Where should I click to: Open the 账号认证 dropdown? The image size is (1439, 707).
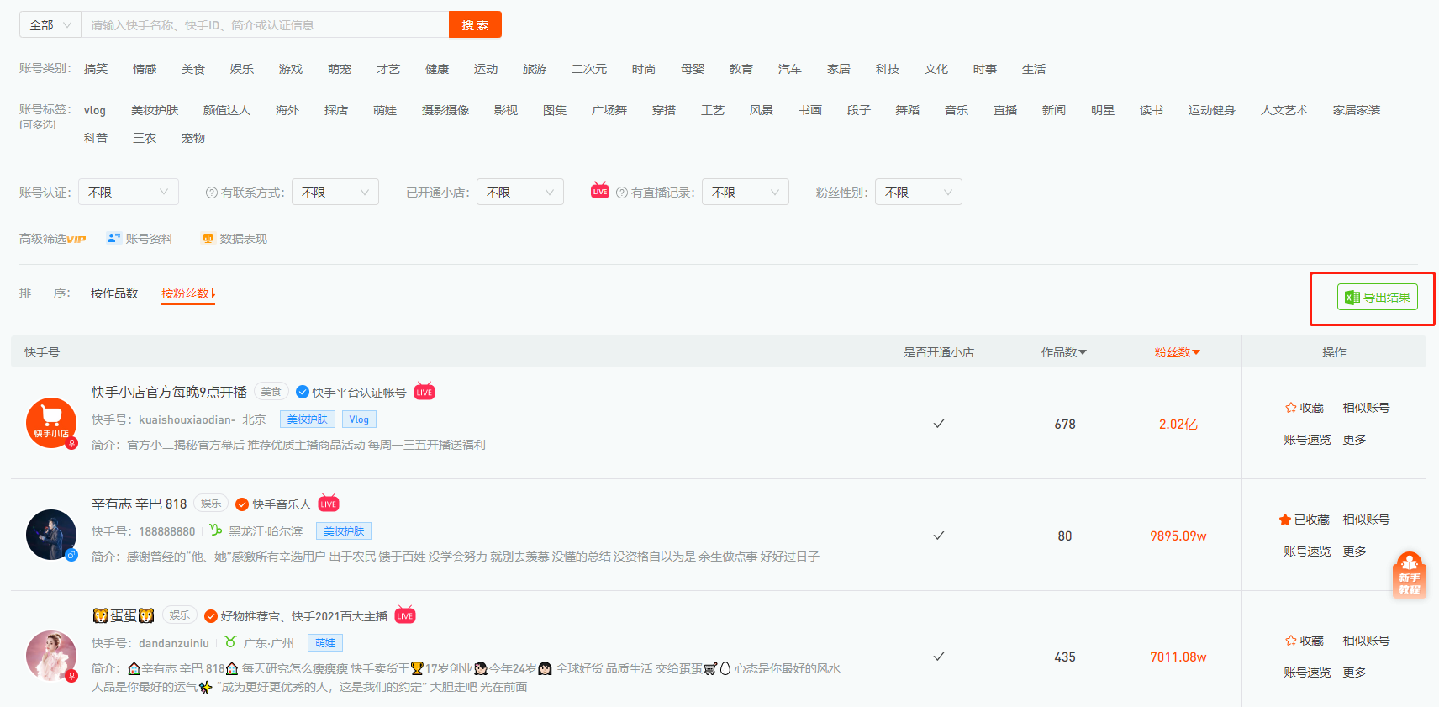pos(129,192)
